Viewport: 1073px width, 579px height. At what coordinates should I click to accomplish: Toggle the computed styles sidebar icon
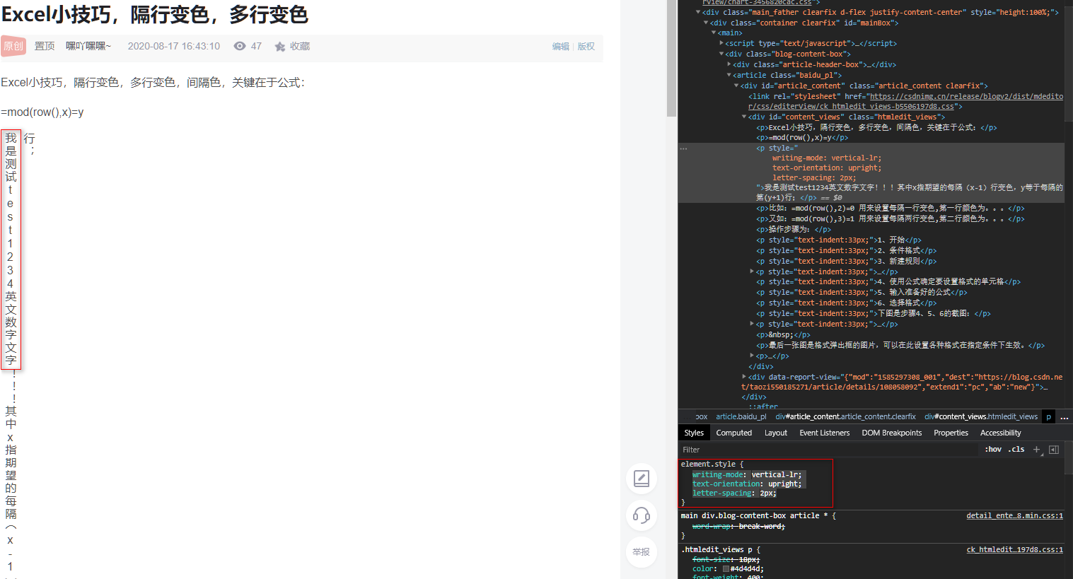click(x=1054, y=450)
